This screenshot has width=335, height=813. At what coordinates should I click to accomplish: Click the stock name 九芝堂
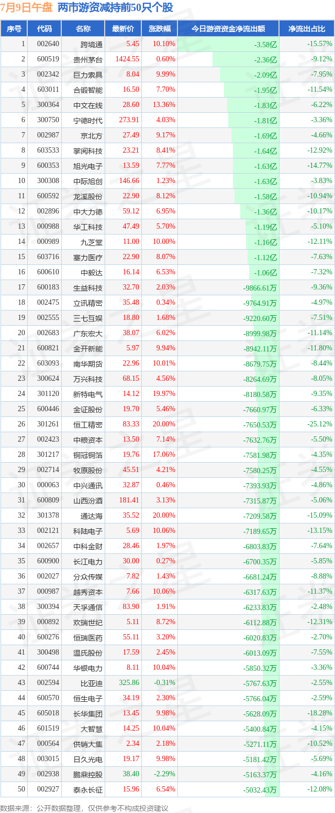point(92,242)
